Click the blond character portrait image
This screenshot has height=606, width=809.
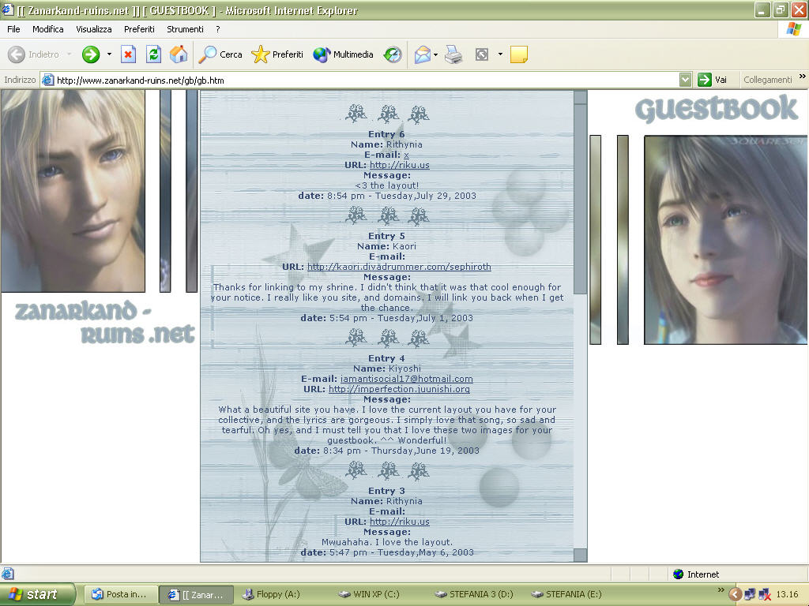click(73, 191)
